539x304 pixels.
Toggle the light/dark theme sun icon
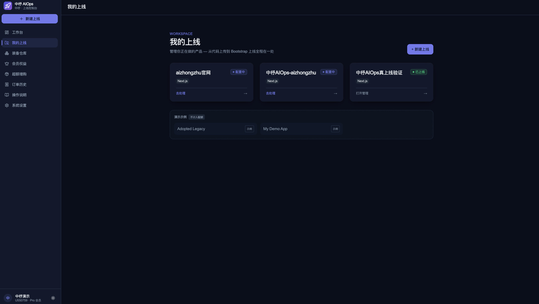point(53,298)
